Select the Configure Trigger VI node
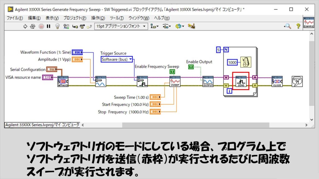The image size is (319, 179). click(x=142, y=81)
